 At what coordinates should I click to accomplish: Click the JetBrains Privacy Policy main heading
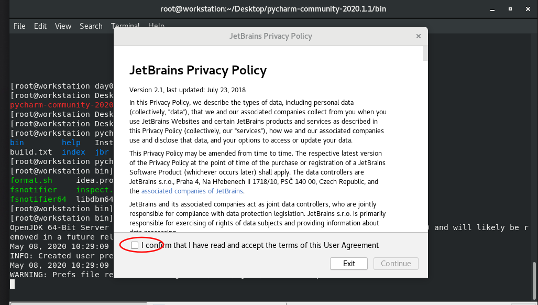[x=198, y=70]
